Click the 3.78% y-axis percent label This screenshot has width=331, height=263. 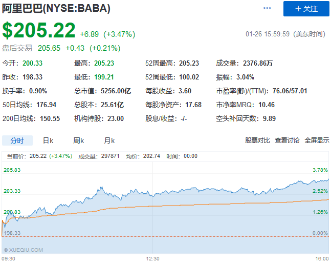coord(320,170)
